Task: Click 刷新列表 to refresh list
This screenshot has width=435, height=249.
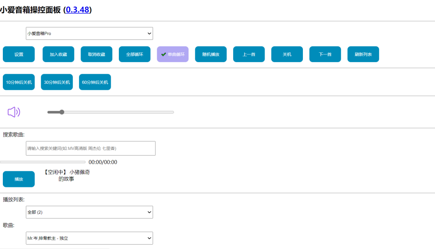Action: click(x=363, y=54)
